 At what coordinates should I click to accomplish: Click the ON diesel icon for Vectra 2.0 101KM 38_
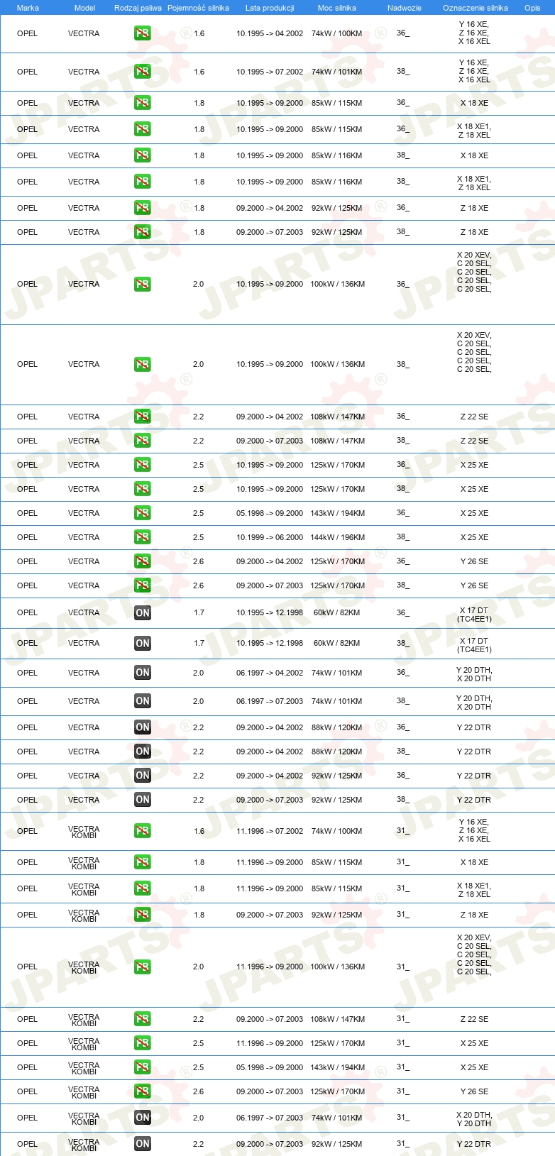[x=143, y=701]
